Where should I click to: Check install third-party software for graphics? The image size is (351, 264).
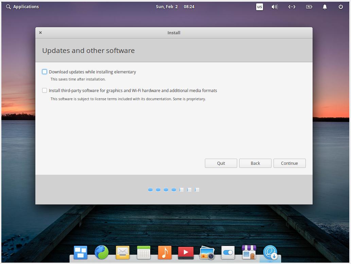(45, 90)
